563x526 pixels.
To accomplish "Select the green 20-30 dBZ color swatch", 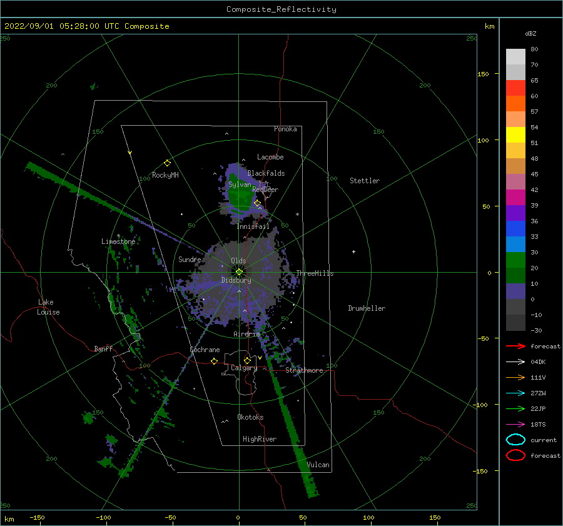I will [515, 260].
